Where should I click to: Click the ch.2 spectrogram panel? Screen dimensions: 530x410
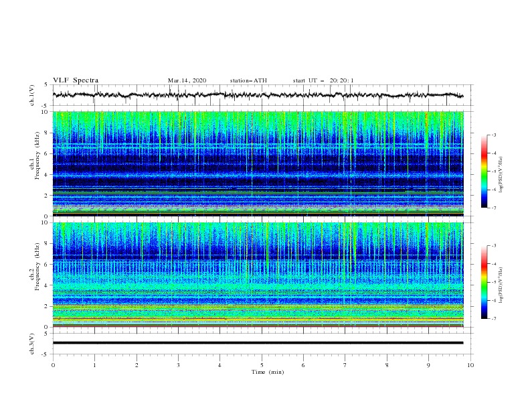(x=258, y=275)
